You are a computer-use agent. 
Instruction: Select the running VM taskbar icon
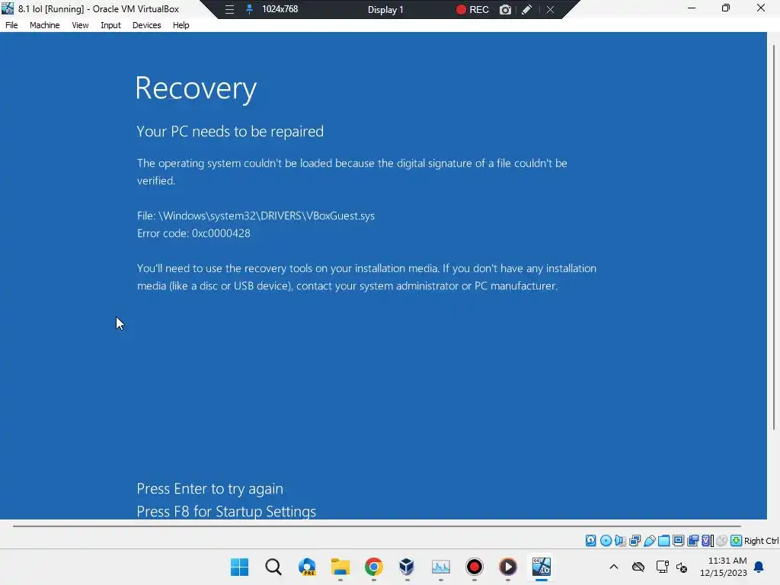point(542,567)
